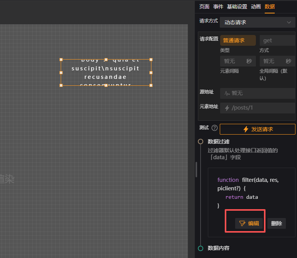Click the 数据内容 section heading
Viewport: 297px width, 258px height.
click(x=219, y=248)
